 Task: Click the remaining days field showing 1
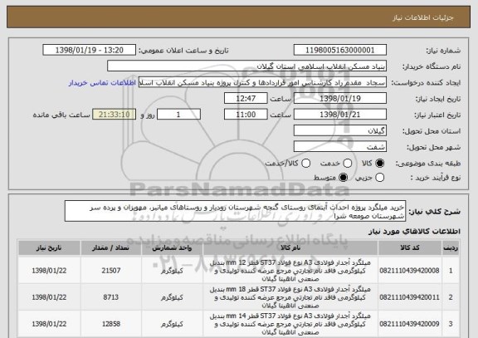coord(178,115)
